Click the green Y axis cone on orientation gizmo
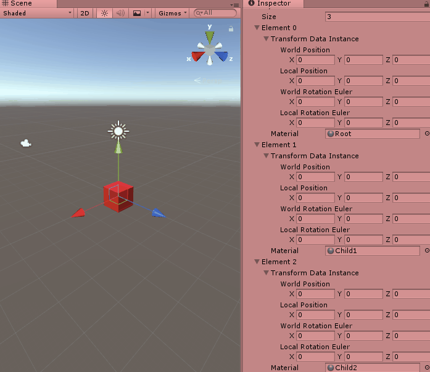Viewport: 430px width, 372px height. 210,37
